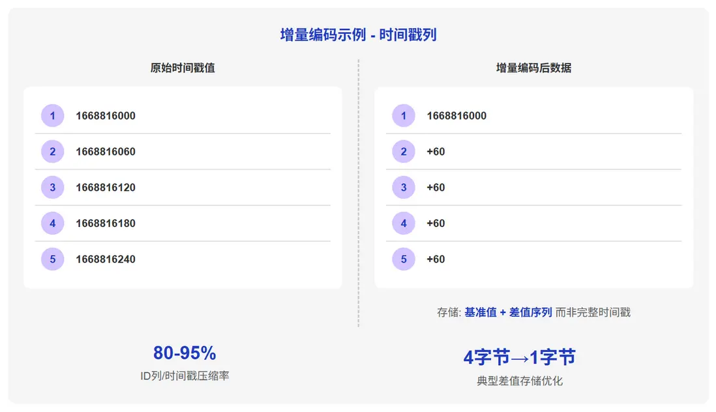Click the +60 value next to badge 4
This screenshot has height=412, width=716.
coord(436,224)
